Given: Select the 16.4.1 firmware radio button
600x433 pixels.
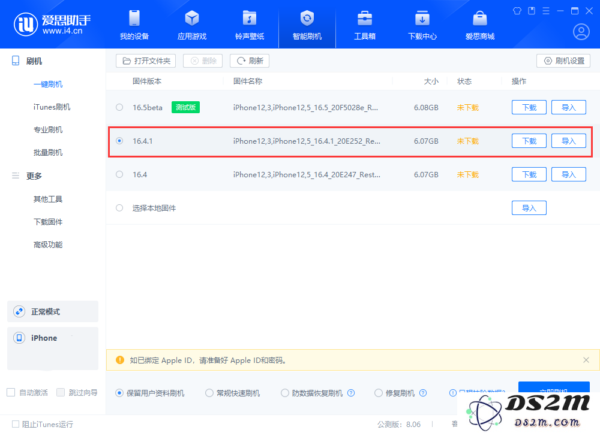Looking at the screenshot, I should (119, 141).
